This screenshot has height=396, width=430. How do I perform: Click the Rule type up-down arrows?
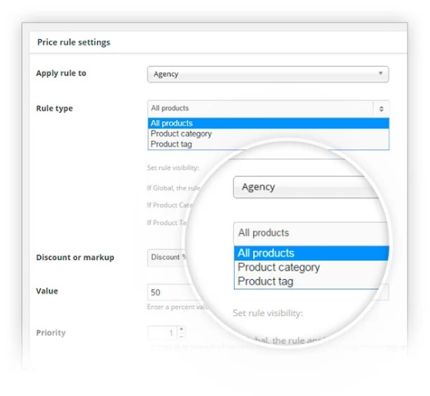click(x=382, y=108)
